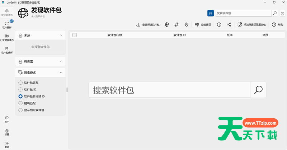This screenshot has height=150, width=287.
Task: Collapse the Sources (来源) panel chevron
Action: click(61, 35)
